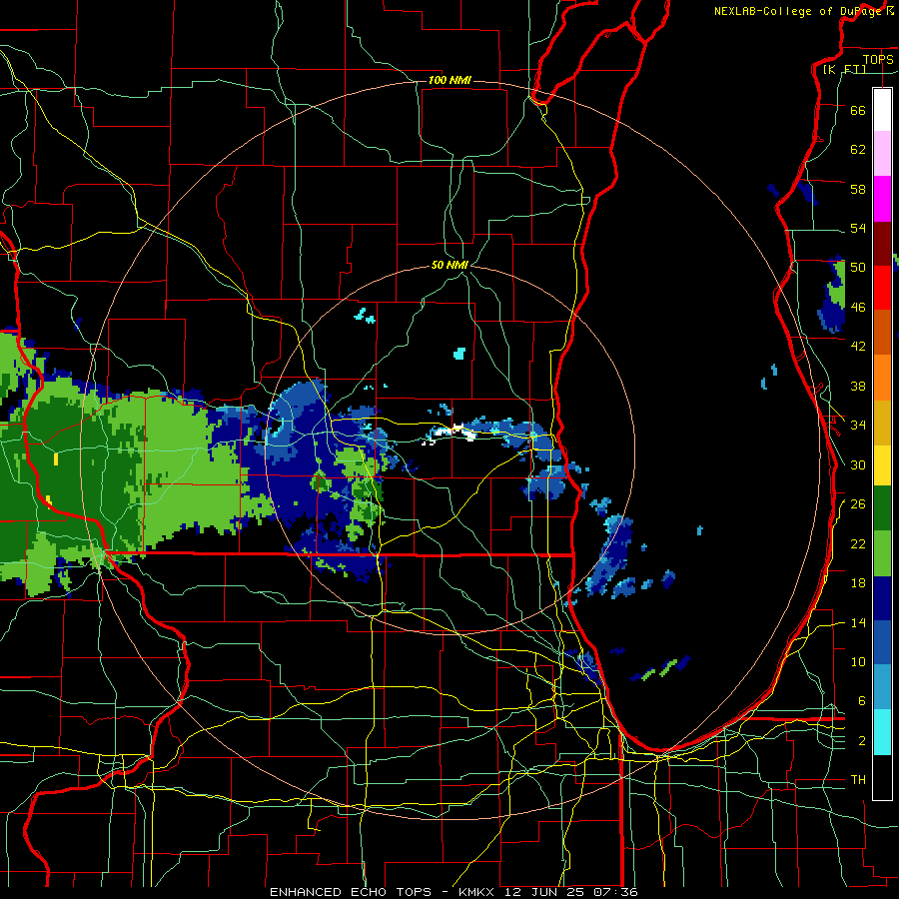Click the 50 NMI range ring label
This screenshot has width=899, height=899.
[449, 265]
